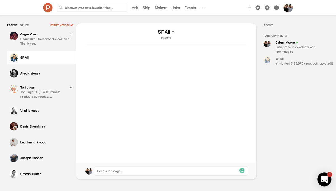Screen dimensions: 336x191
Task: Click the Grammarly icon in message box
Action: point(242,170)
